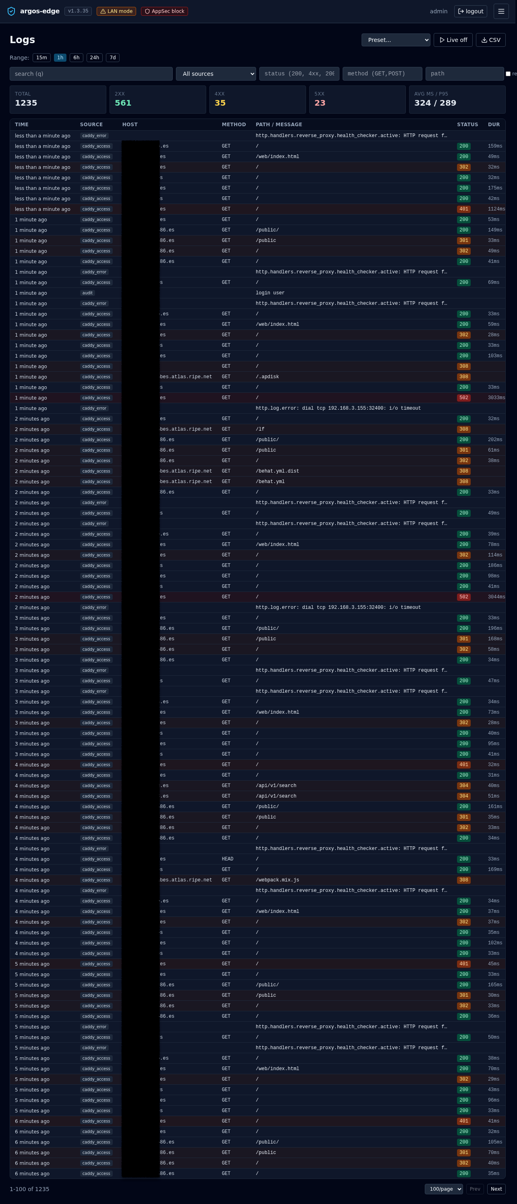This screenshot has width=517, height=1204.
Task: Click the 'audit' source badge
Action: click(87, 293)
